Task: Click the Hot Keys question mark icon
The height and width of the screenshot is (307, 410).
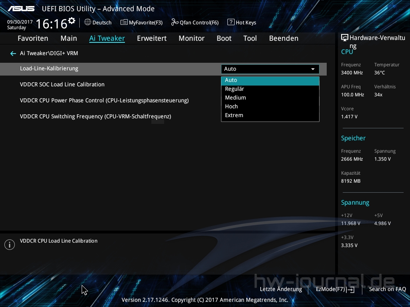Action: pyautogui.click(x=231, y=22)
